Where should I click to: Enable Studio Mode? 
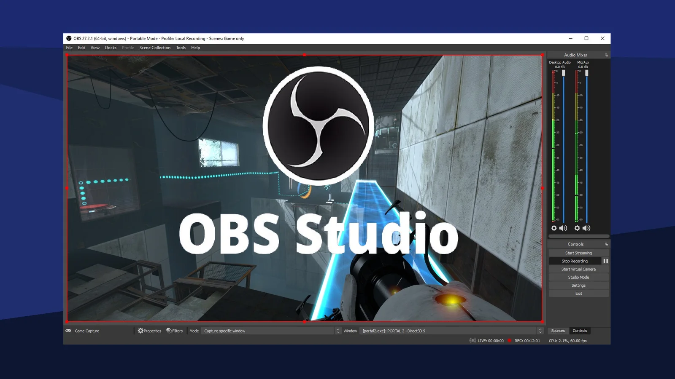click(x=578, y=277)
